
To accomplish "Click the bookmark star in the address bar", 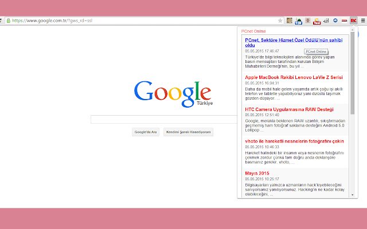I will pos(280,21).
